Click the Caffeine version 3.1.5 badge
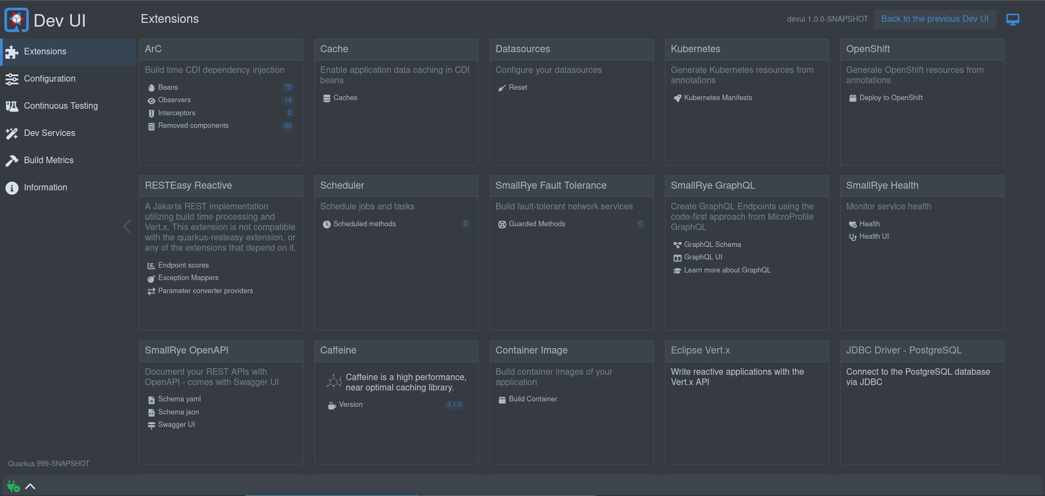Image resolution: width=1045 pixels, height=496 pixels. [454, 405]
